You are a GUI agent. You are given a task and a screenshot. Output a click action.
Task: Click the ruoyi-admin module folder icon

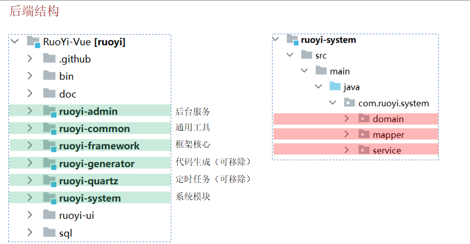(x=50, y=111)
